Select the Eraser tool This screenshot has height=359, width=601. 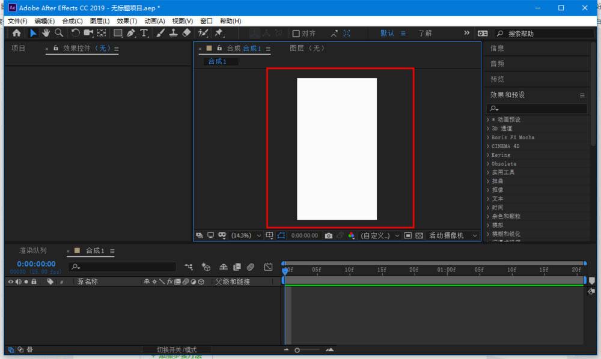[186, 33]
